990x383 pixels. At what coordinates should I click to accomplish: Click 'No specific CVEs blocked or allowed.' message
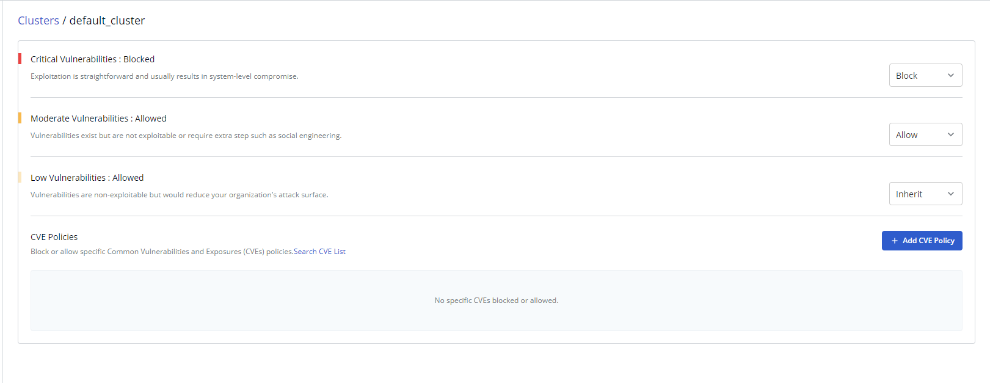pyautogui.click(x=497, y=301)
